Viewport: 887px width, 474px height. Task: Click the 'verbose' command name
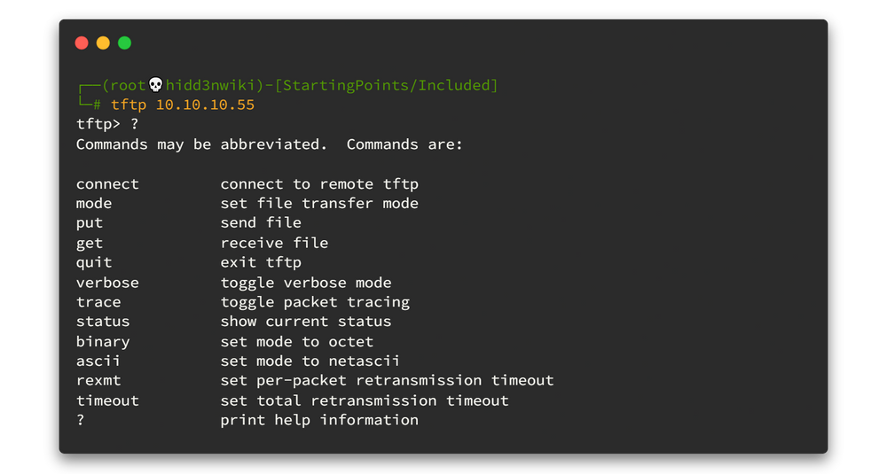[x=107, y=283]
